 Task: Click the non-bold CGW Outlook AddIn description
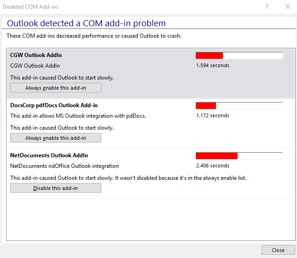click(x=35, y=66)
